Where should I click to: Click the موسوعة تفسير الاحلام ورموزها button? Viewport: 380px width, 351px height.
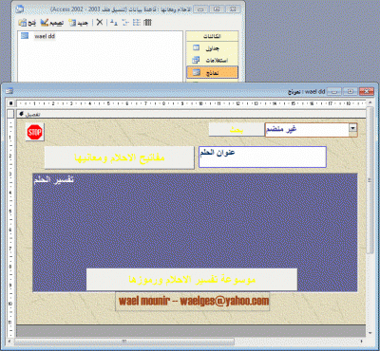point(192,280)
